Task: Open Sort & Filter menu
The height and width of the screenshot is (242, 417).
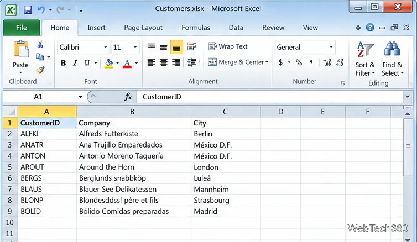Action: (x=365, y=59)
